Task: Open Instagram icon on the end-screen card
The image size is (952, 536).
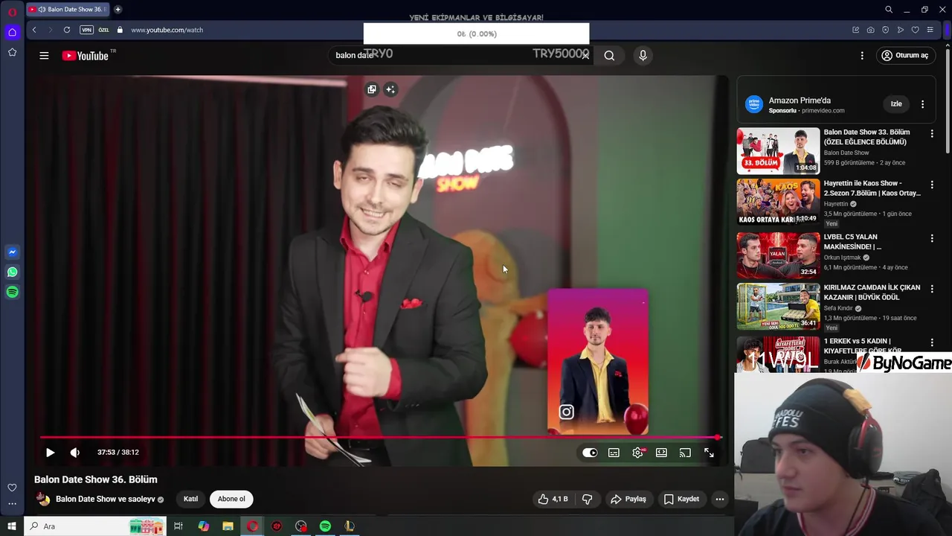Action: (x=567, y=412)
